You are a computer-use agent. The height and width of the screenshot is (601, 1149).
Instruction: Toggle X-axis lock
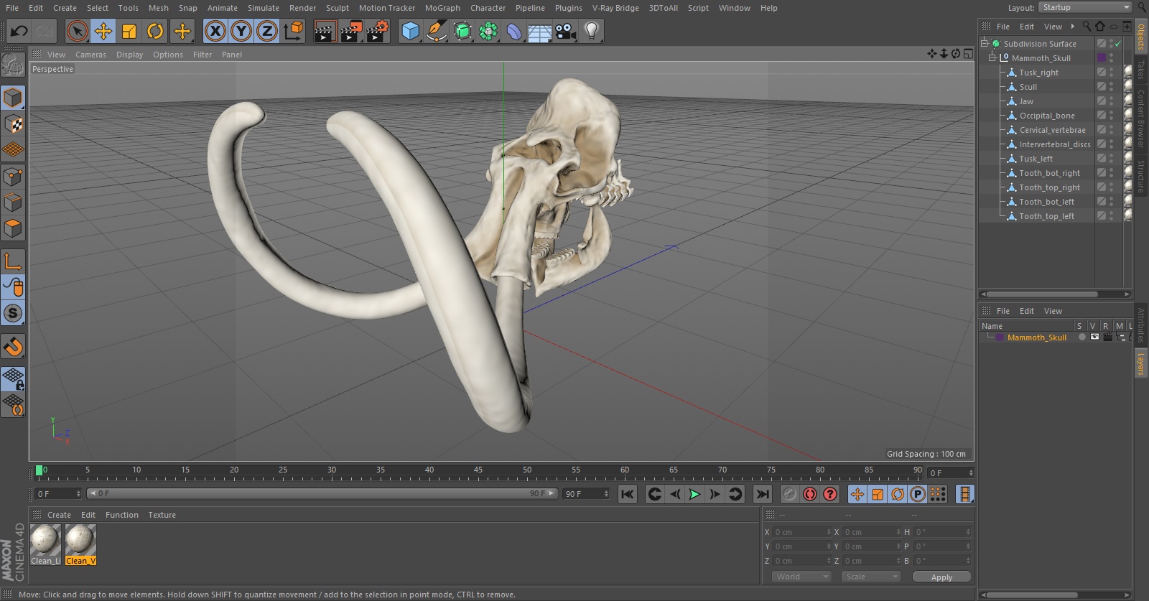point(215,31)
